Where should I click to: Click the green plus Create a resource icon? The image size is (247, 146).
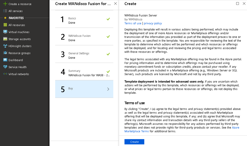[x=5, y=4]
